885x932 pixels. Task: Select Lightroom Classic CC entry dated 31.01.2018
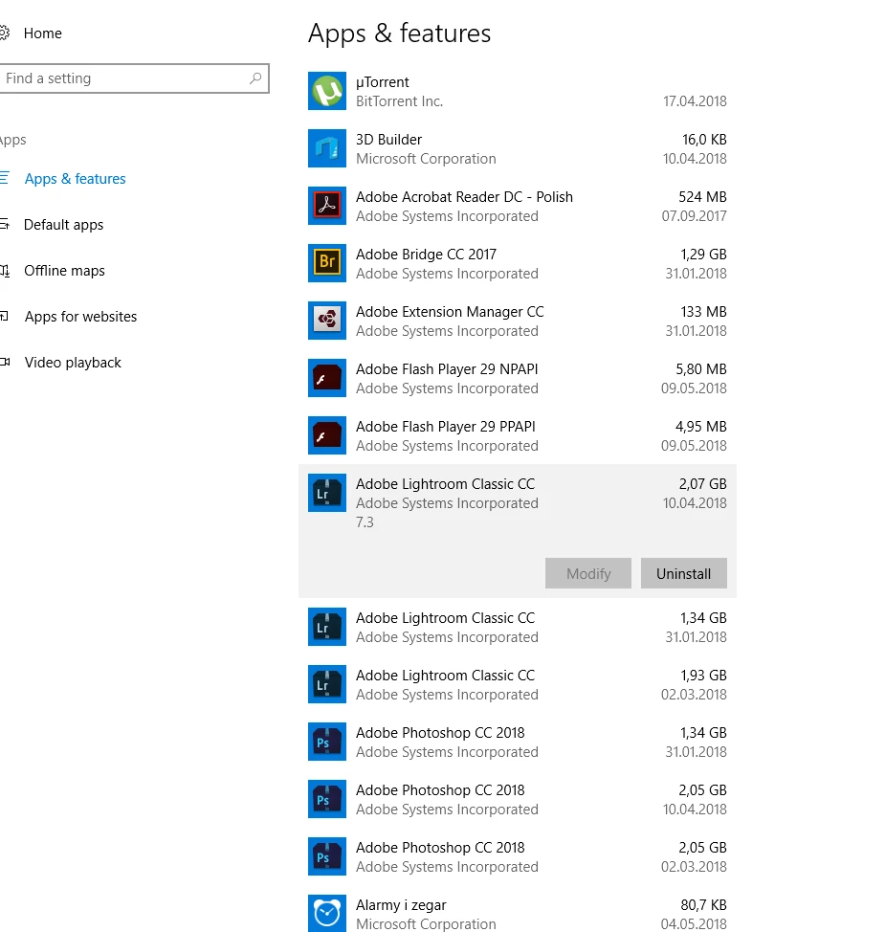[445, 618]
